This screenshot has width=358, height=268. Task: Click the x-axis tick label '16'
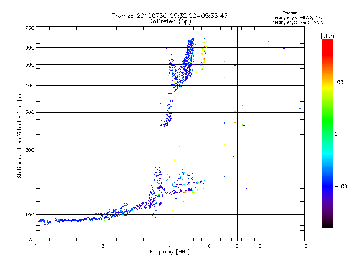point(304,246)
